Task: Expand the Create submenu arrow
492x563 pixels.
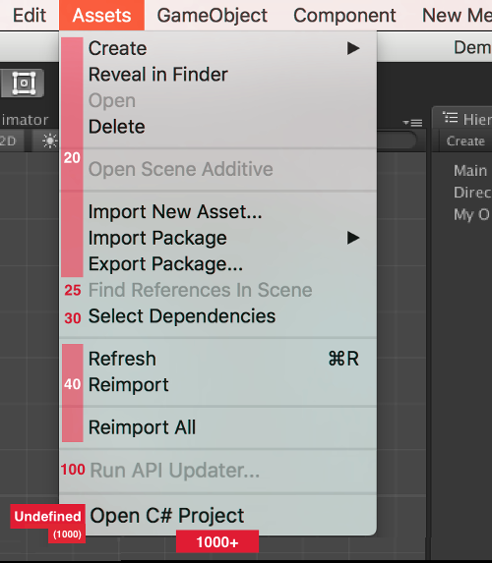Action: pos(353,48)
